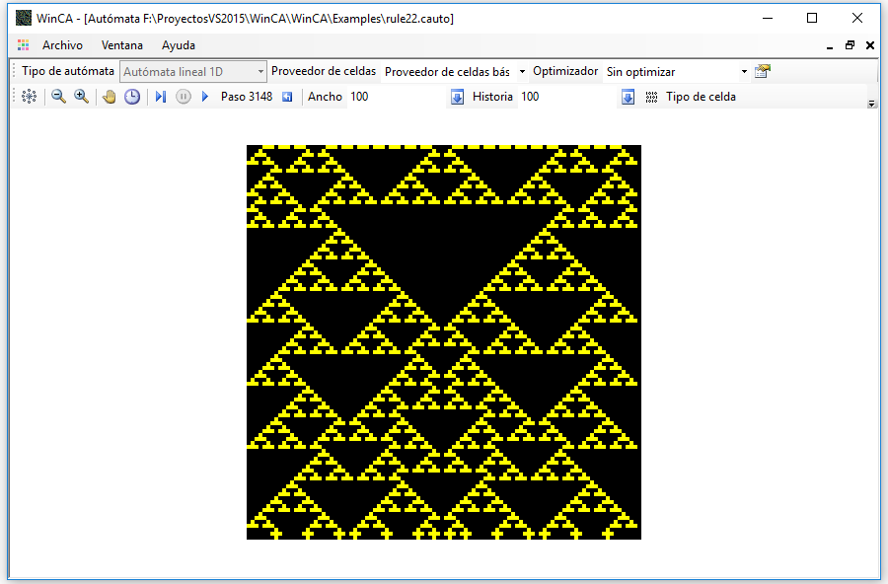Click the Tipo de celda grid icon

tap(651, 97)
